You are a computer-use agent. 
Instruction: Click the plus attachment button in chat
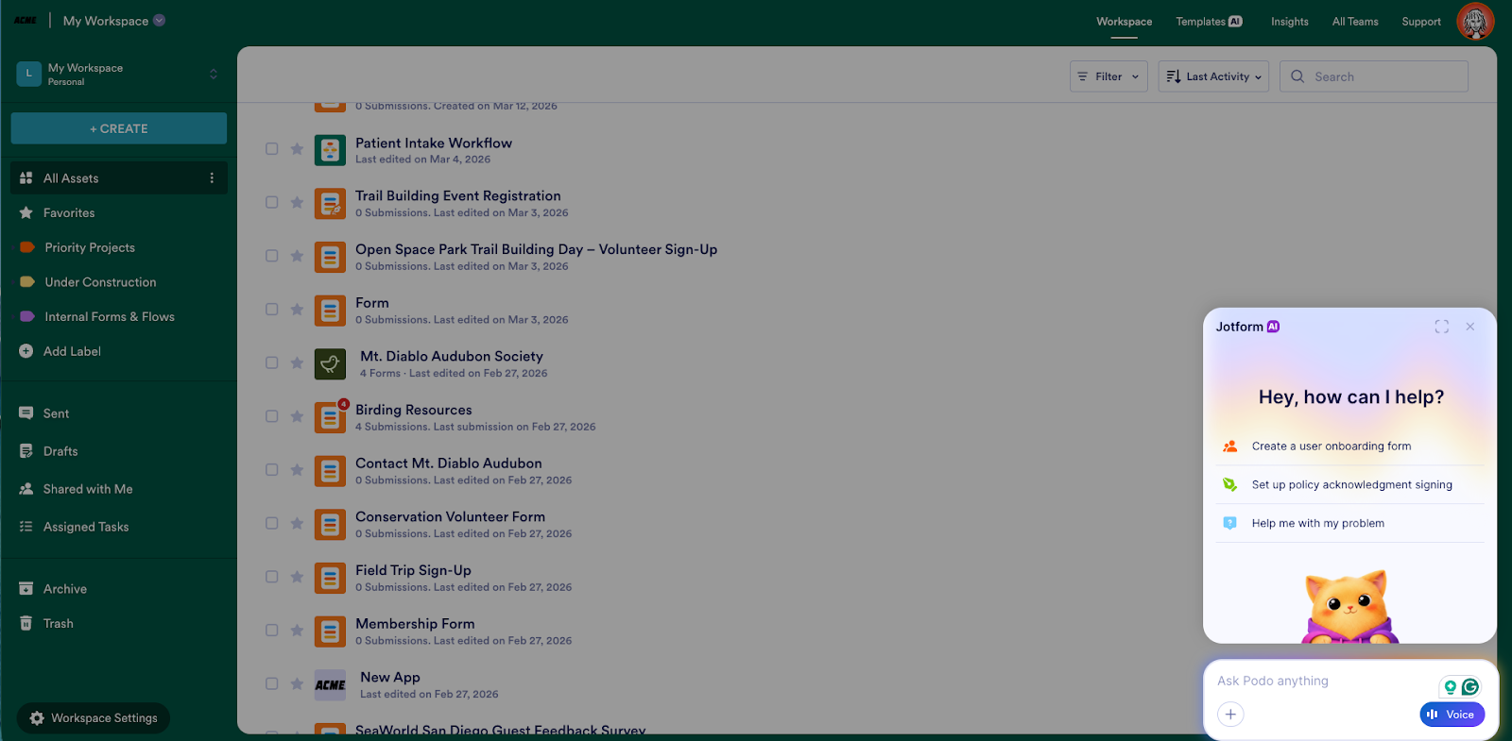click(x=1230, y=715)
